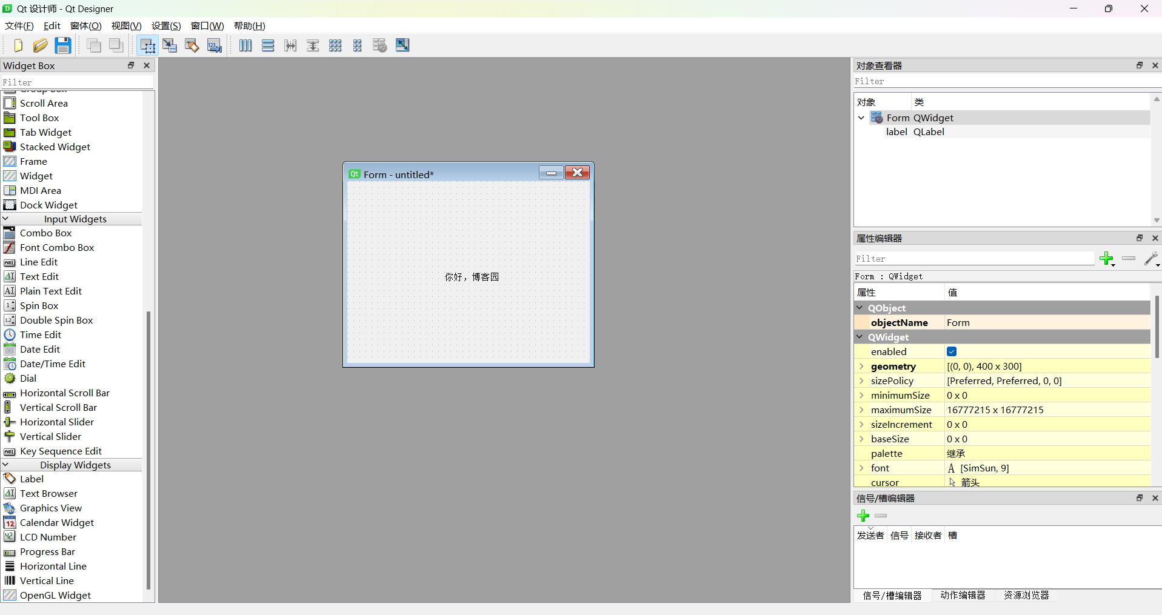This screenshot has width=1162, height=615.
Task: Apply Lay Out in a Grid icon
Action: 335,45
